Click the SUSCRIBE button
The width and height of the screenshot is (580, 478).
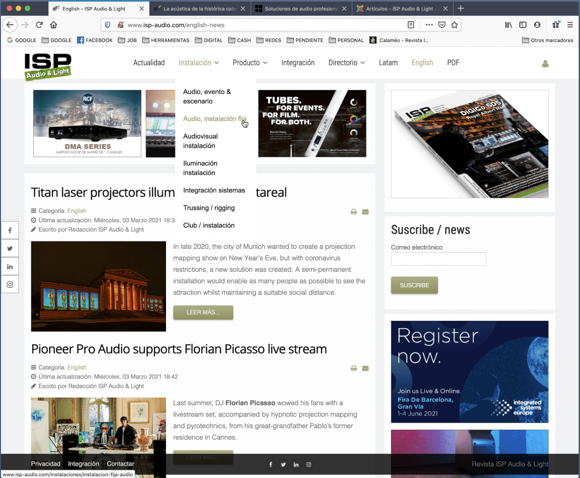[414, 285]
